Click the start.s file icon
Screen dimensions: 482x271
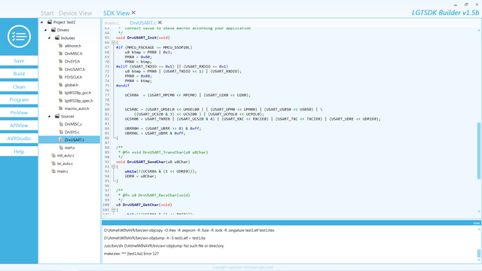[x=60, y=148]
